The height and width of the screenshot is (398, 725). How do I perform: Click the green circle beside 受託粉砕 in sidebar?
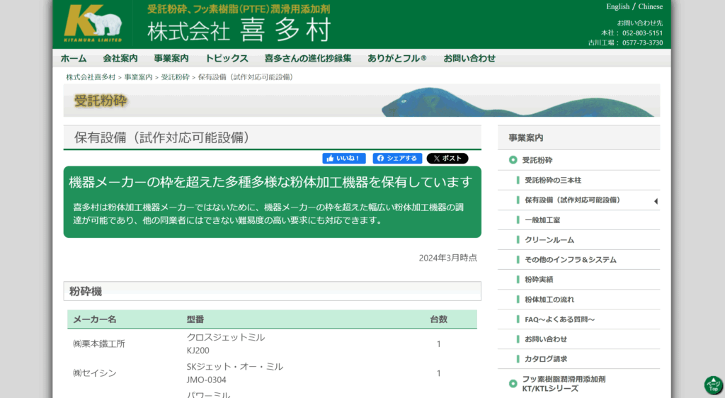click(x=513, y=160)
